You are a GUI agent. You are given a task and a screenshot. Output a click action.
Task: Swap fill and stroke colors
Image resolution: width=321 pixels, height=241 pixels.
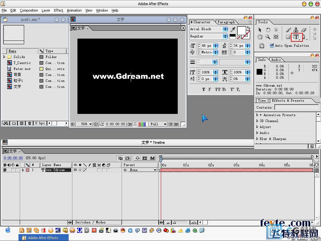[x=249, y=28]
